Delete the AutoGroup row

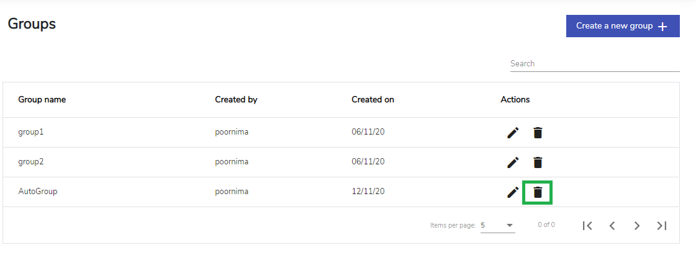(538, 192)
